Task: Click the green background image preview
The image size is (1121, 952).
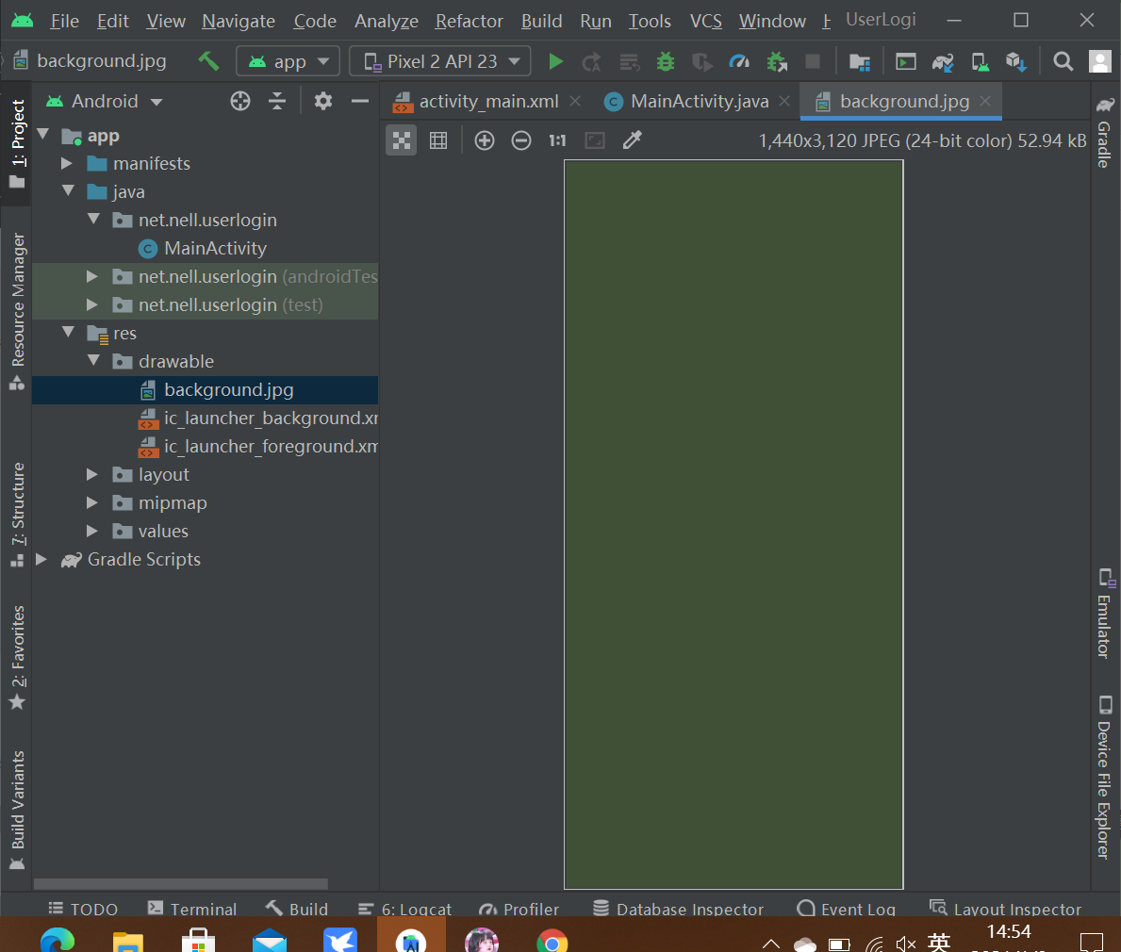Action: [734, 525]
